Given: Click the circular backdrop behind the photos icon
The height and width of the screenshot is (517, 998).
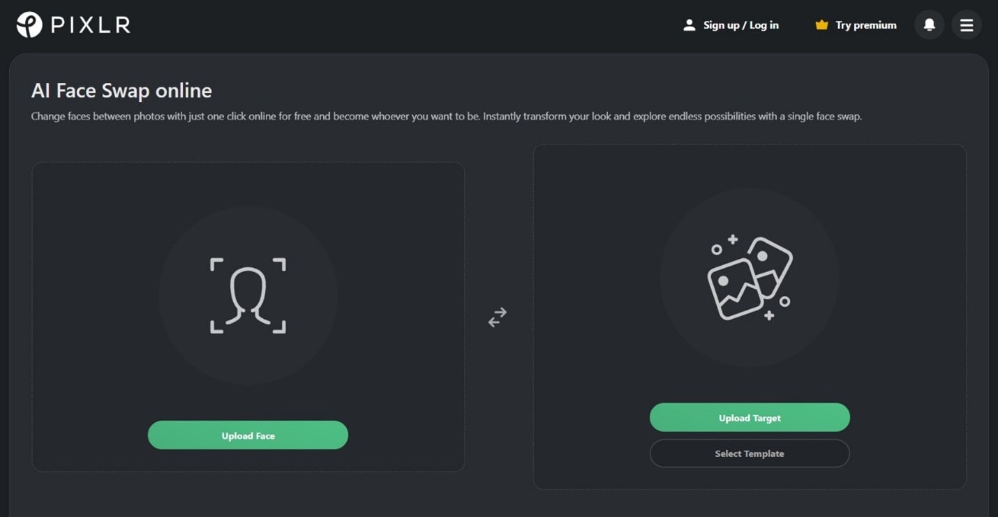Looking at the screenshot, I should [750, 278].
